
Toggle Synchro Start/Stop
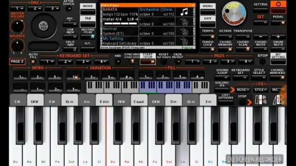click(132, 61)
